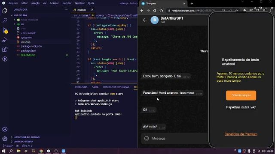
Task: Open package.json in explorer
Action: coord(28,50)
